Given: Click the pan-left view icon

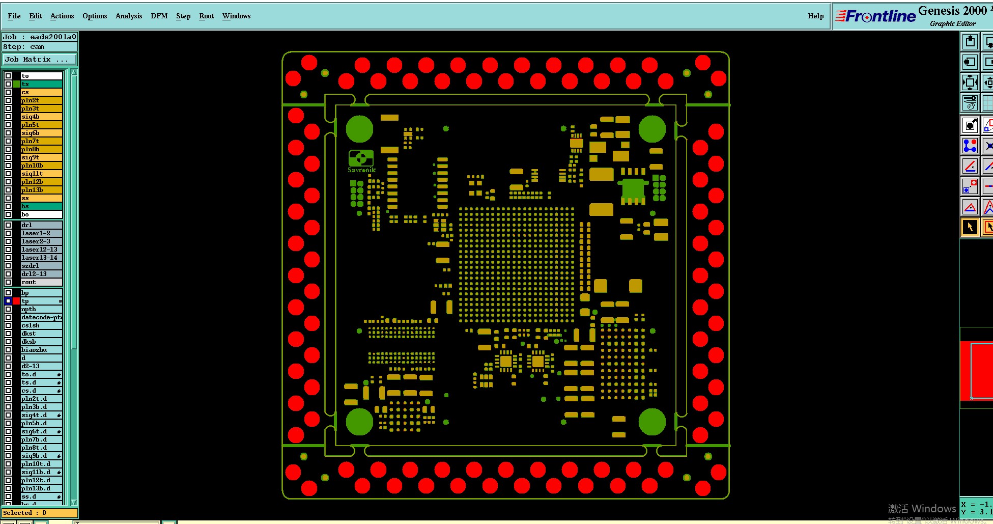Looking at the screenshot, I should tap(970, 62).
